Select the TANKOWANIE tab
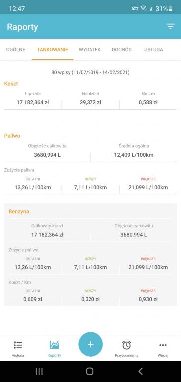 coord(52,49)
